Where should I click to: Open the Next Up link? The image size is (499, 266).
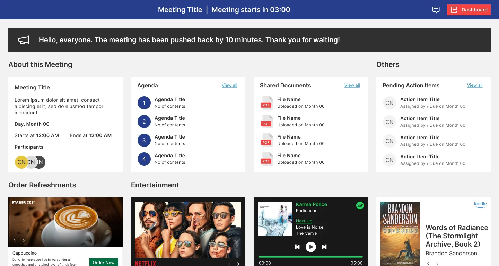tap(304, 221)
